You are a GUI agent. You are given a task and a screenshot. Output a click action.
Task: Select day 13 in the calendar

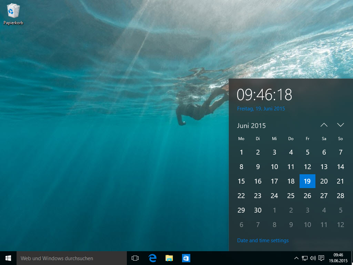click(324, 167)
